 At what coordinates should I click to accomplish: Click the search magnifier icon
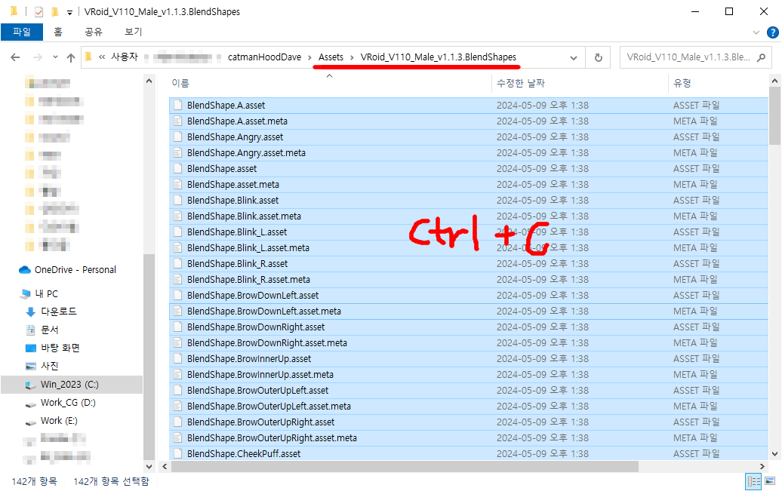point(761,57)
